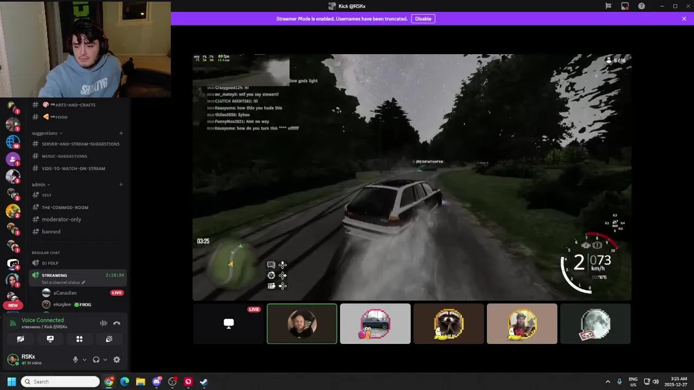Select the raccoon avatar participant tile
Image resolution: width=694 pixels, height=390 pixels.
pos(448,324)
